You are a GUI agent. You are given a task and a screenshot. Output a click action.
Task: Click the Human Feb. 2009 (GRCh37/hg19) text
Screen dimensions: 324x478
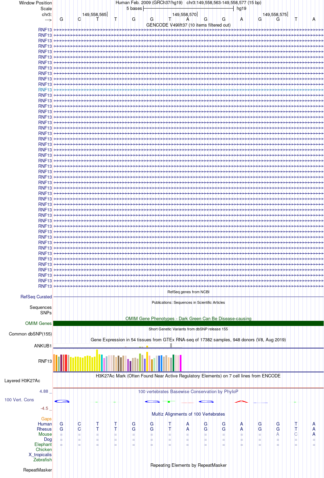point(149,3)
